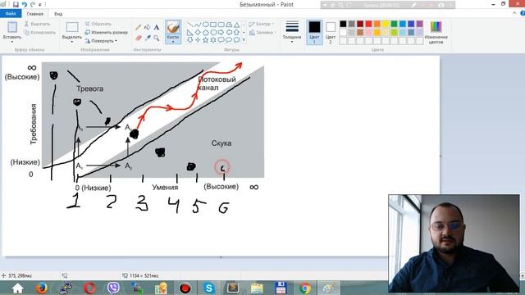
Task: Open Google Chrome from the taskbar
Action: pos(304,288)
